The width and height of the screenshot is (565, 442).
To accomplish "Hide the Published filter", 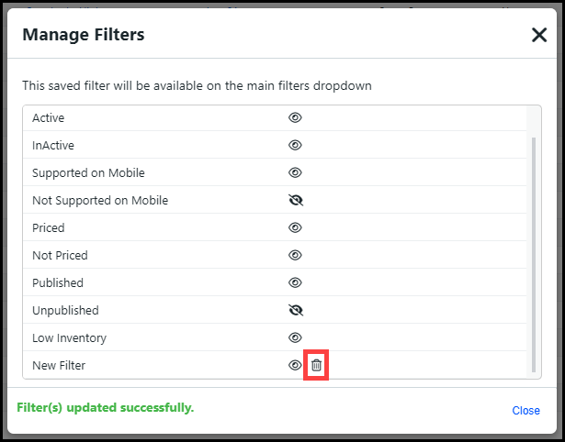I will [x=295, y=282].
